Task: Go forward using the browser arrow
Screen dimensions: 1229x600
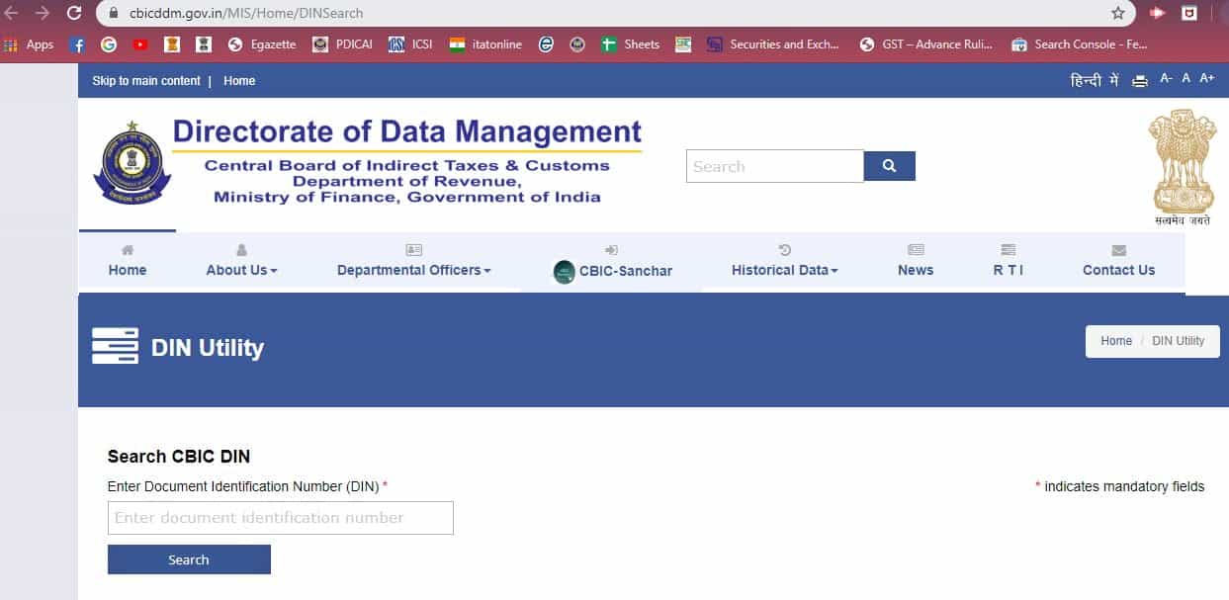Action: (42, 13)
